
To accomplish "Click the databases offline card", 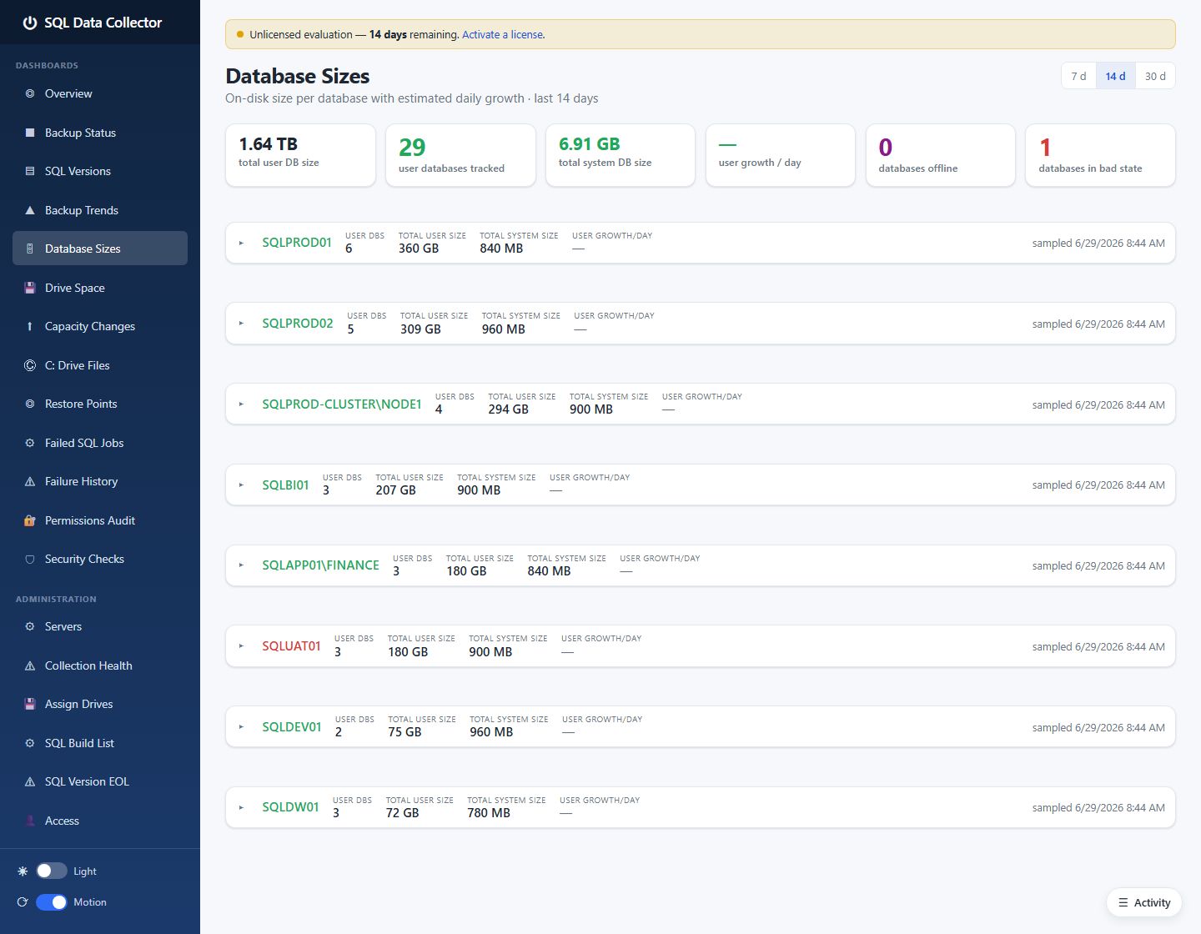I will 941,155.
